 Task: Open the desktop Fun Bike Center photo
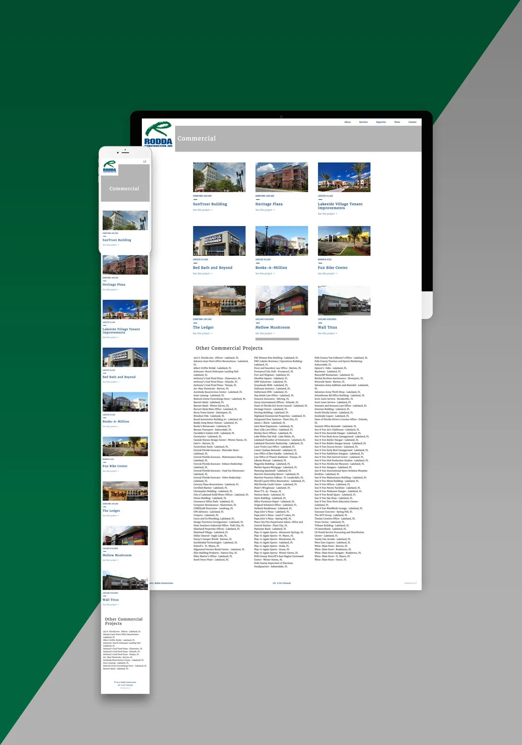(344, 241)
